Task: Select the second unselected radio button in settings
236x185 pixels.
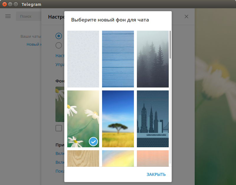Action: tap(59, 45)
